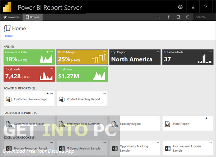Open ellipsis menu on Conversion Rate KPI
Viewport: 216px width, 157px height.
click(x=51, y=52)
